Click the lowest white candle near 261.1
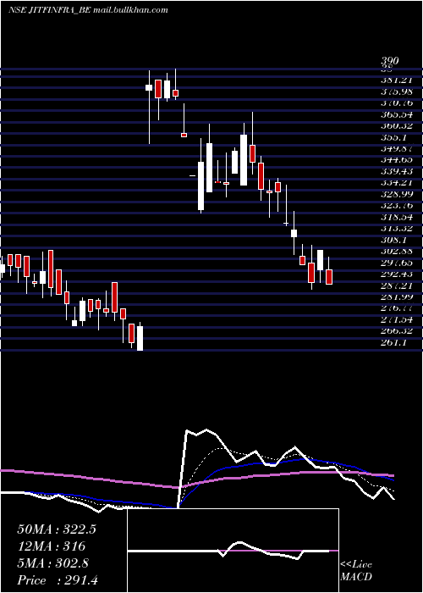The image size is (423, 593). click(140, 339)
